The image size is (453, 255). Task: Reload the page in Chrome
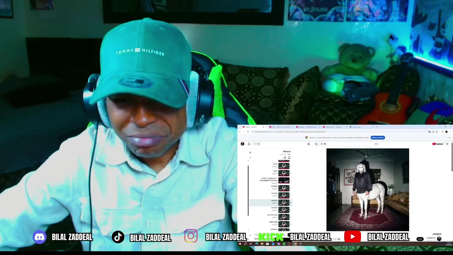[248, 132]
